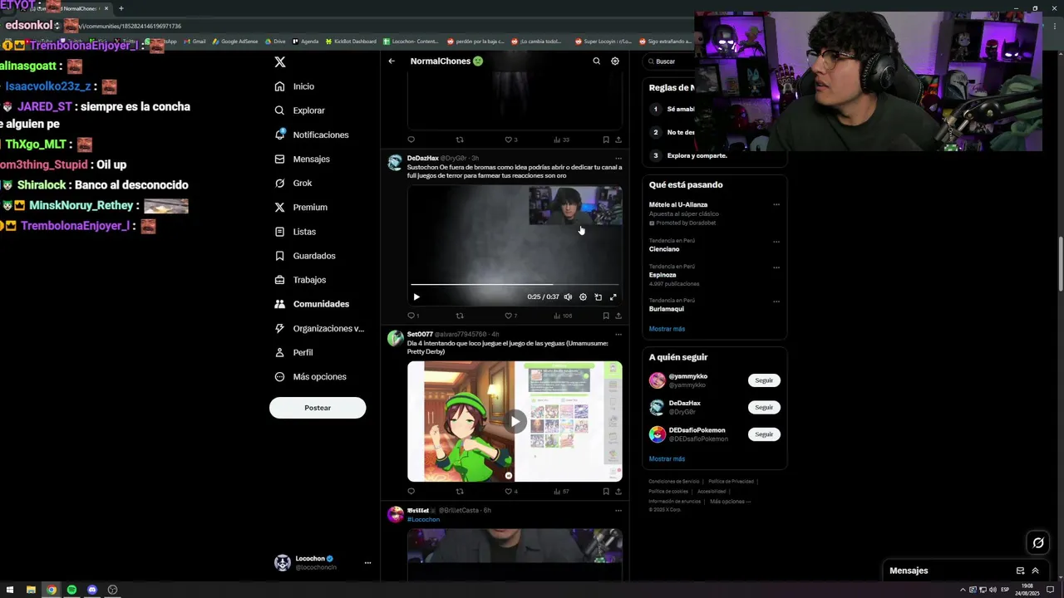Click Mostrar más under Qué está pasando
This screenshot has height=598, width=1064.
pos(667,329)
